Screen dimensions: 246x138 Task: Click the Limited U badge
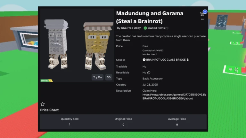coord(46,80)
